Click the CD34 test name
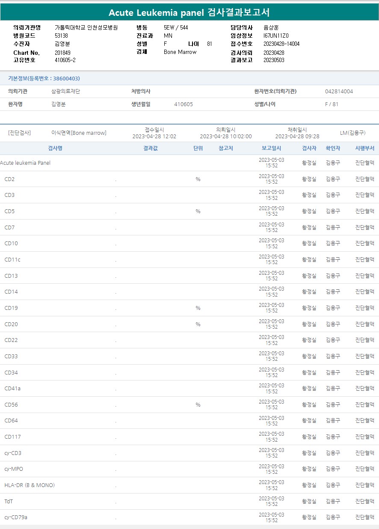The height and width of the screenshot is (529, 379). (11, 373)
